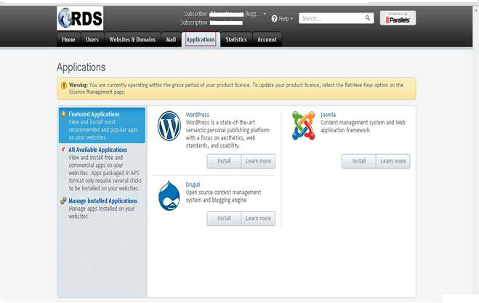Expand the Subscriber account dropdown arrow

pyautogui.click(x=265, y=14)
